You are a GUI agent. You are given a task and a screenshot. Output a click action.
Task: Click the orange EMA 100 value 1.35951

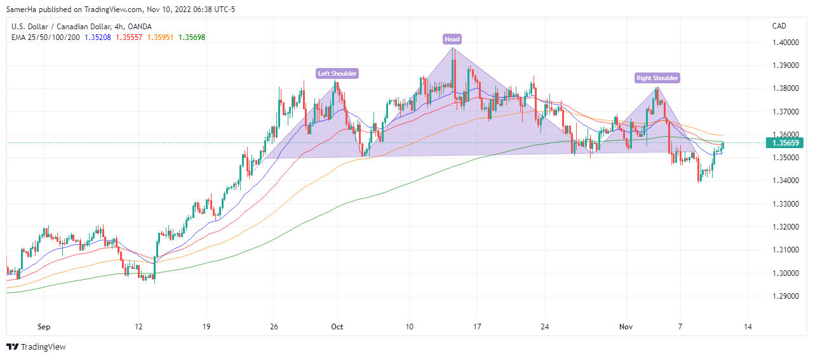[161, 37]
